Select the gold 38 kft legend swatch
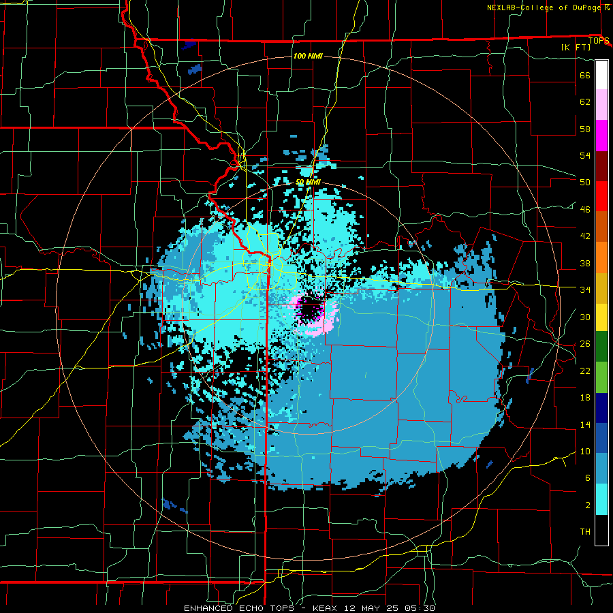 [x=601, y=288]
